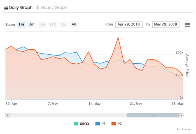Click the navigator scrollbar grip handle
Image resolution: width=196 pixels, height=134 pixels.
click(153, 115)
